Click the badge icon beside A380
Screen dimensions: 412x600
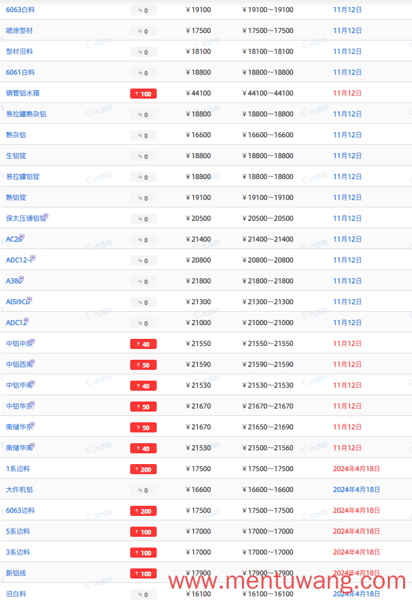click(21, 279)
